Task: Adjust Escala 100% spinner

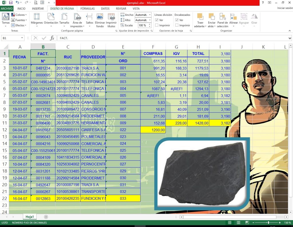Action: tap(150, 25)
